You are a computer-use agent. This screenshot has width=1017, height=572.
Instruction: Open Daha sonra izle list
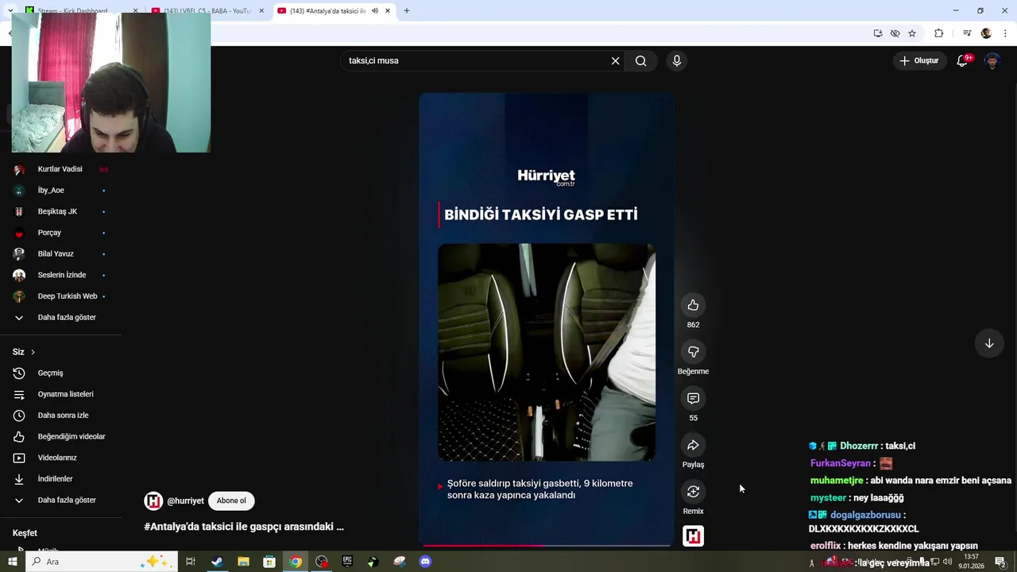pyautogui.click(x=61, y=415)
